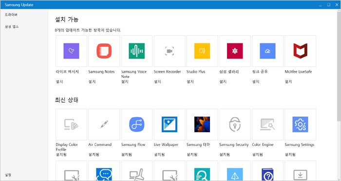Click 설치 under Samsung Notes
The height and width of the screenshot is (181, 341).
pyautogui.click(x=92, y=81)
